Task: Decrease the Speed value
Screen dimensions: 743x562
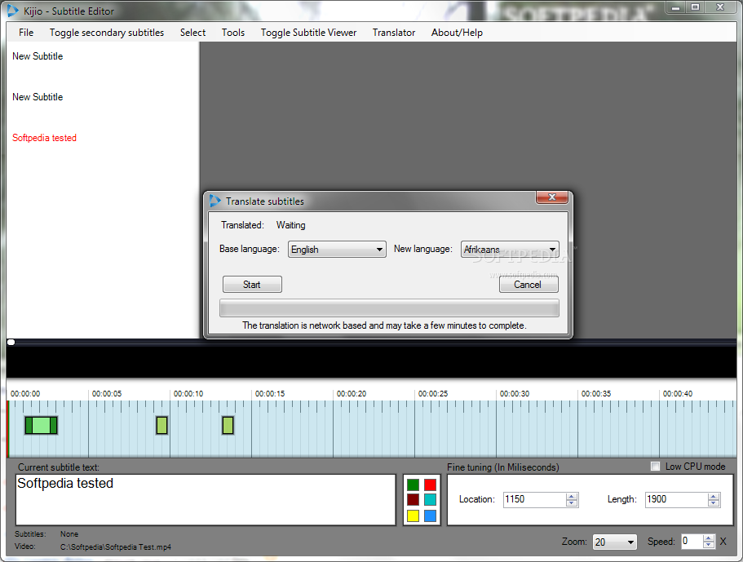Action: 709,545
